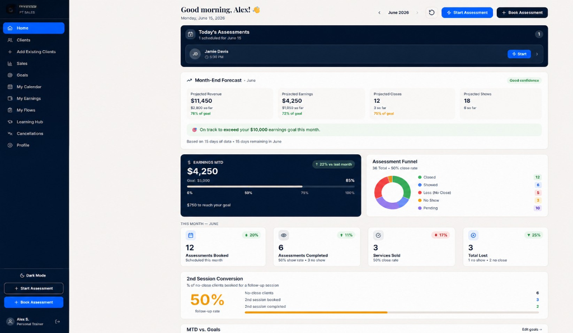Click the top Book Assessment button
Viewport: 573px width, 333px height.
coord(522,12)
